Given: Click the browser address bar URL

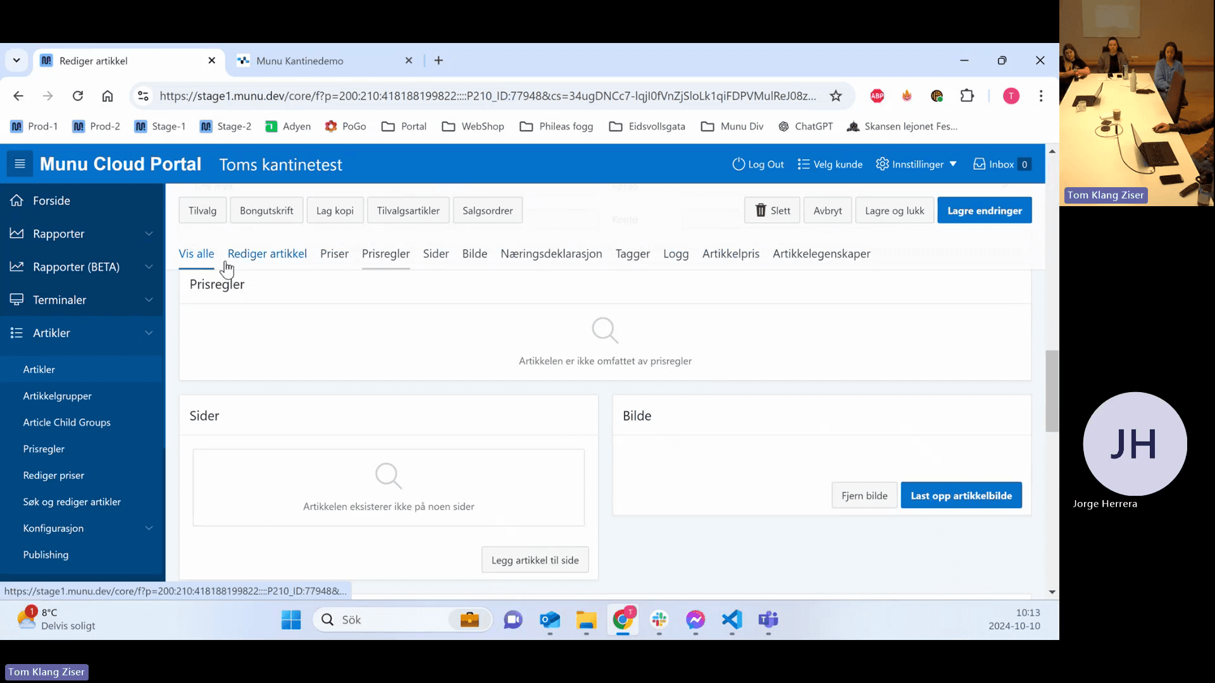Looking at the screenshot, I should pos(487,96).
